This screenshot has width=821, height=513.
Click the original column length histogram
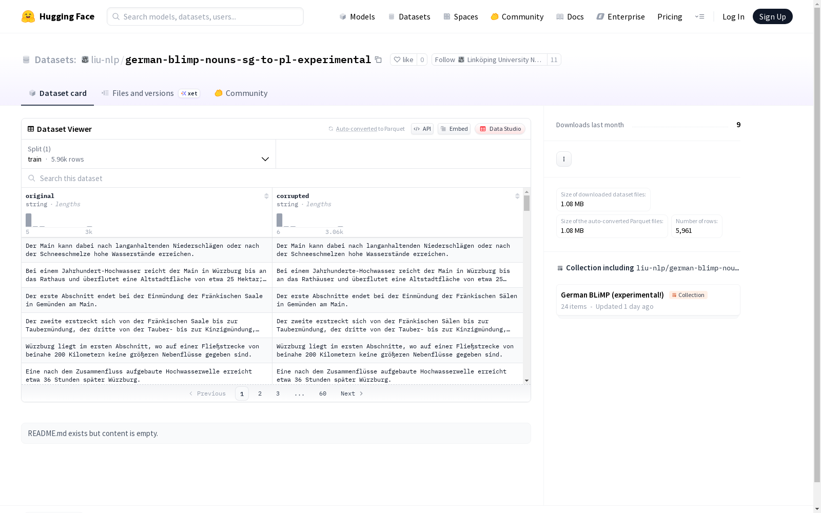pyautogui.click(x=59, y=221)
